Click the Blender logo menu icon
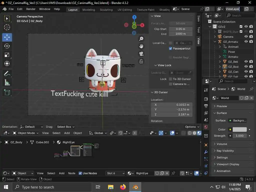 pyautogui.click(x=4, y=9)
